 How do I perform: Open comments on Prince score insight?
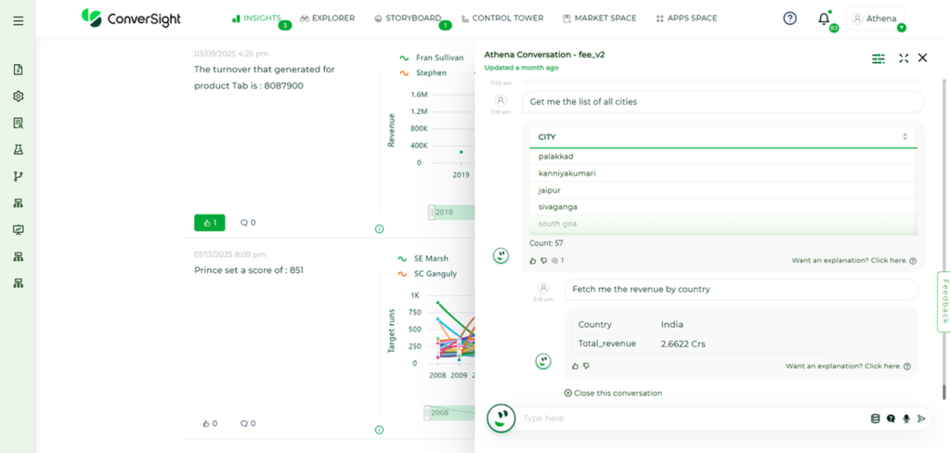248,423
